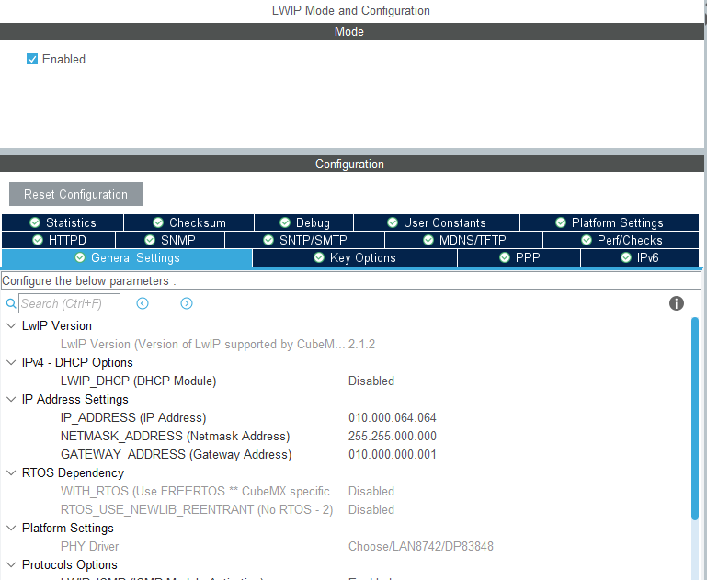Go to previous search result arrow
This screenshot has width=707, height=580.
[143, 303]
